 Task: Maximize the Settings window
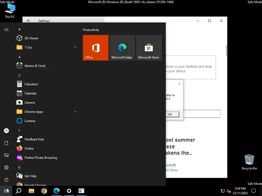(x=210, y=21)
